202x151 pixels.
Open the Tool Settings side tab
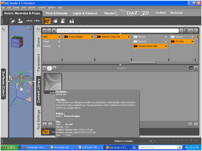[38, 120]
